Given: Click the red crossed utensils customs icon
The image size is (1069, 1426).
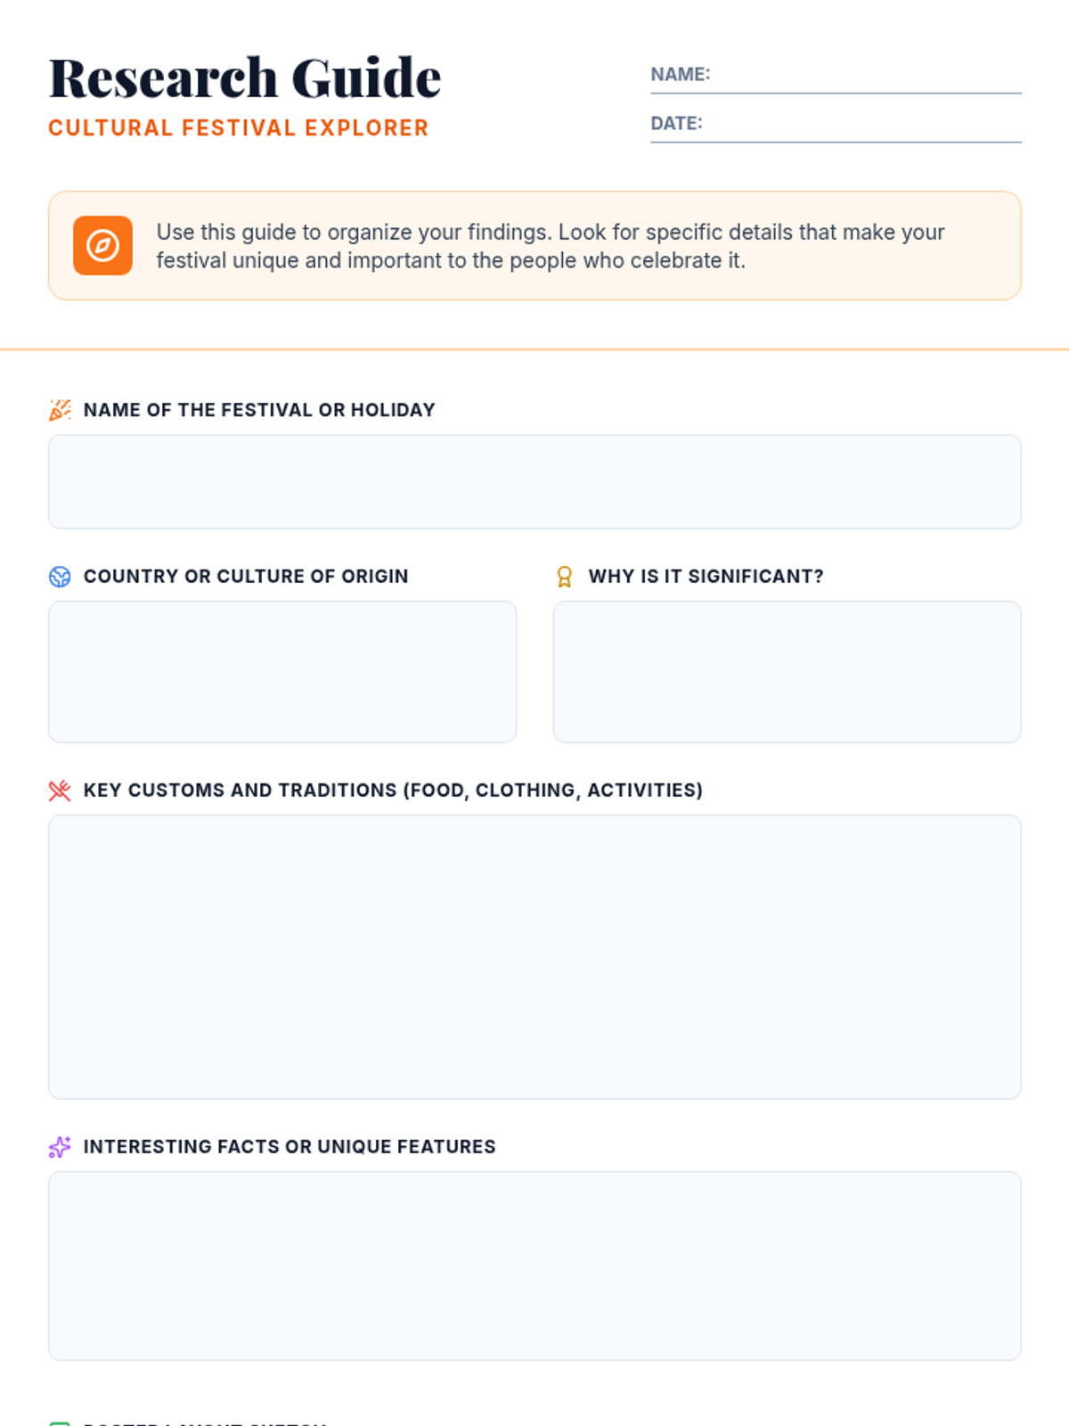Looking at the screenshot, I should tap(60, 791).
